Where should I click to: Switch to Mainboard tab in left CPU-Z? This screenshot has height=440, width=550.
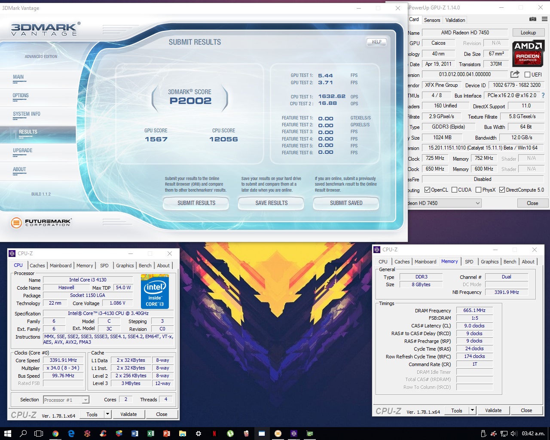[x=61, y=266]
